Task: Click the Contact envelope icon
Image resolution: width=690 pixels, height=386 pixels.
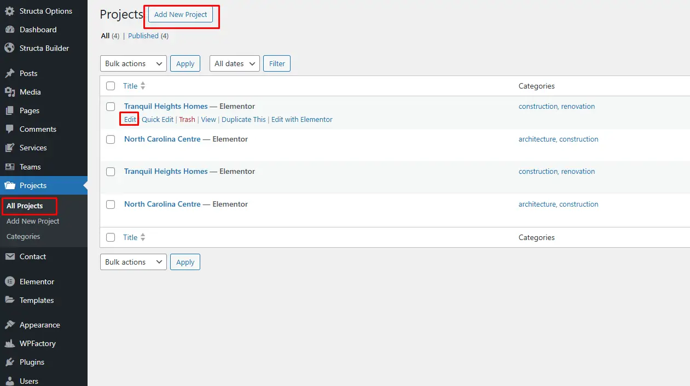Action: (9, 256)
